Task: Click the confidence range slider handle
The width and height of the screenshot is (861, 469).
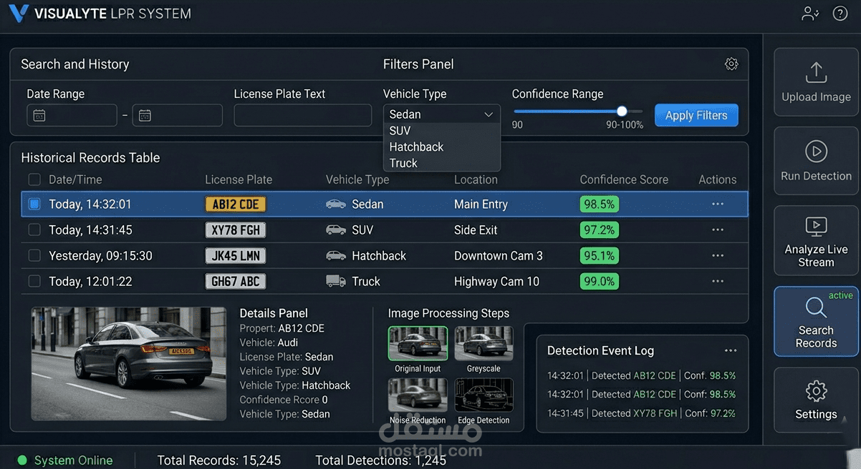Action: point(622,111)
